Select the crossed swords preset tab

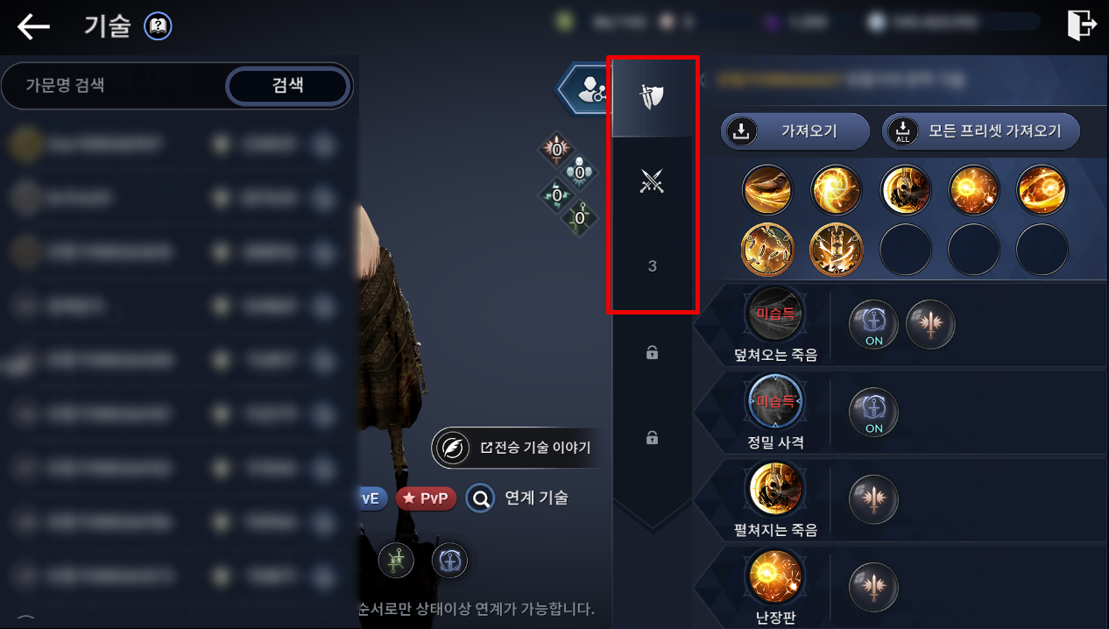651,181
